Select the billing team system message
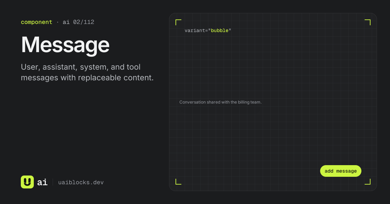Viewport: 390px width, 204px height. (x=220, y=102)
